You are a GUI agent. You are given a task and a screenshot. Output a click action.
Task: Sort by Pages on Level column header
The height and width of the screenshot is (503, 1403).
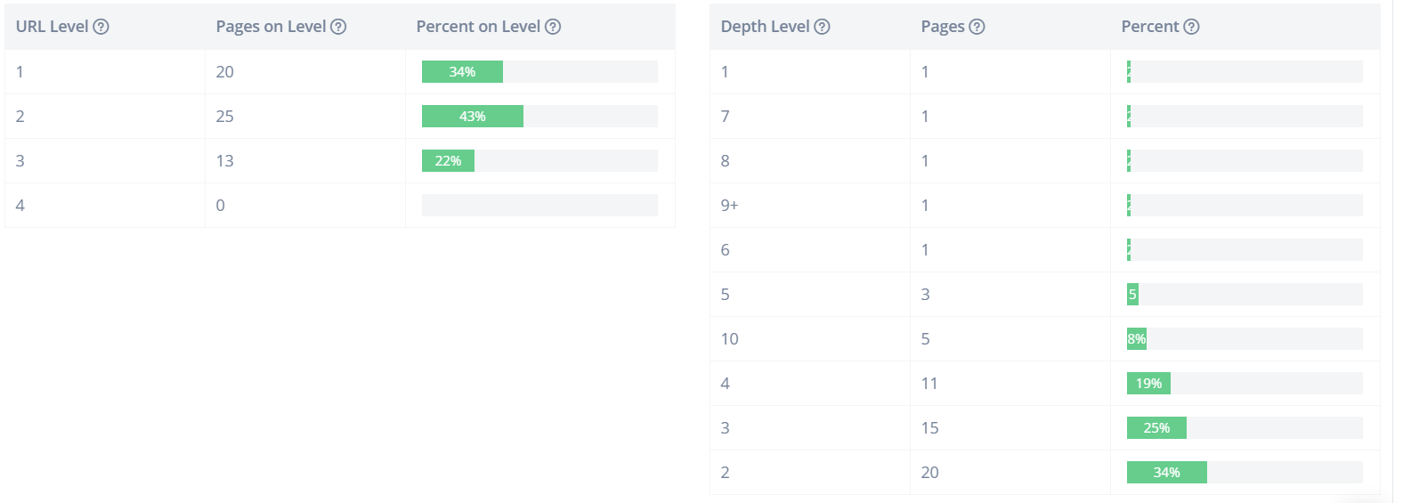(271, 27)
